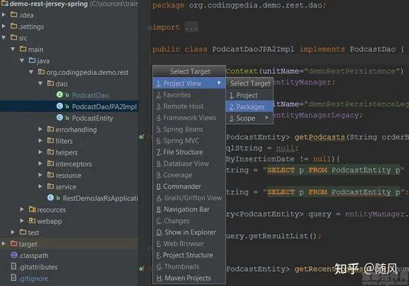Expand the target folder node
The height and width of the screenshot is (286, 409).
[3, 244]
